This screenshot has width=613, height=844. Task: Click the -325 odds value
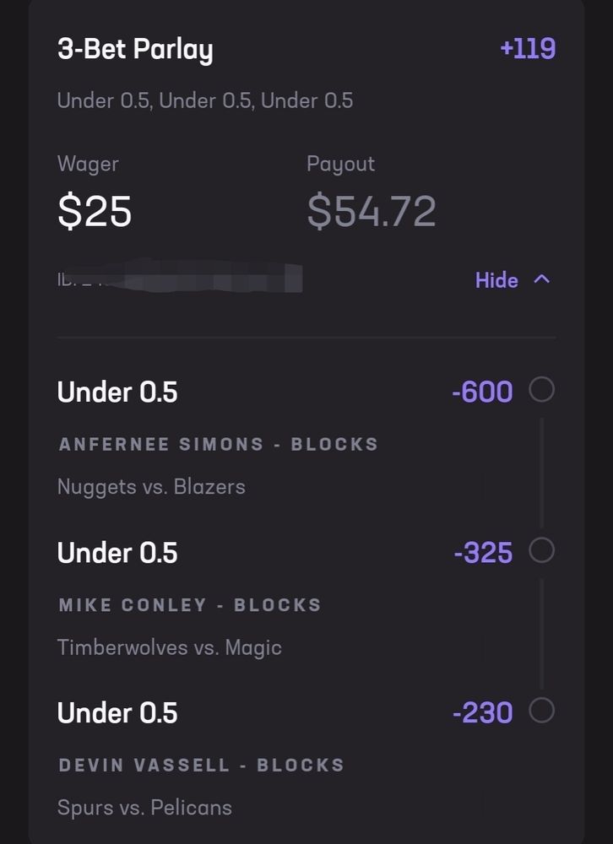[x=483, y=553]
